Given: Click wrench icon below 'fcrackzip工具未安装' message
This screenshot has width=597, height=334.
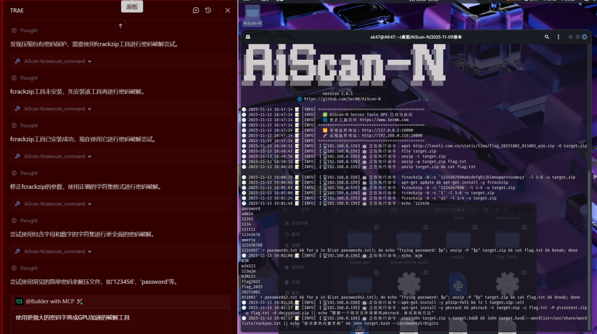Looking at the screenshot, I should point(18,108).
